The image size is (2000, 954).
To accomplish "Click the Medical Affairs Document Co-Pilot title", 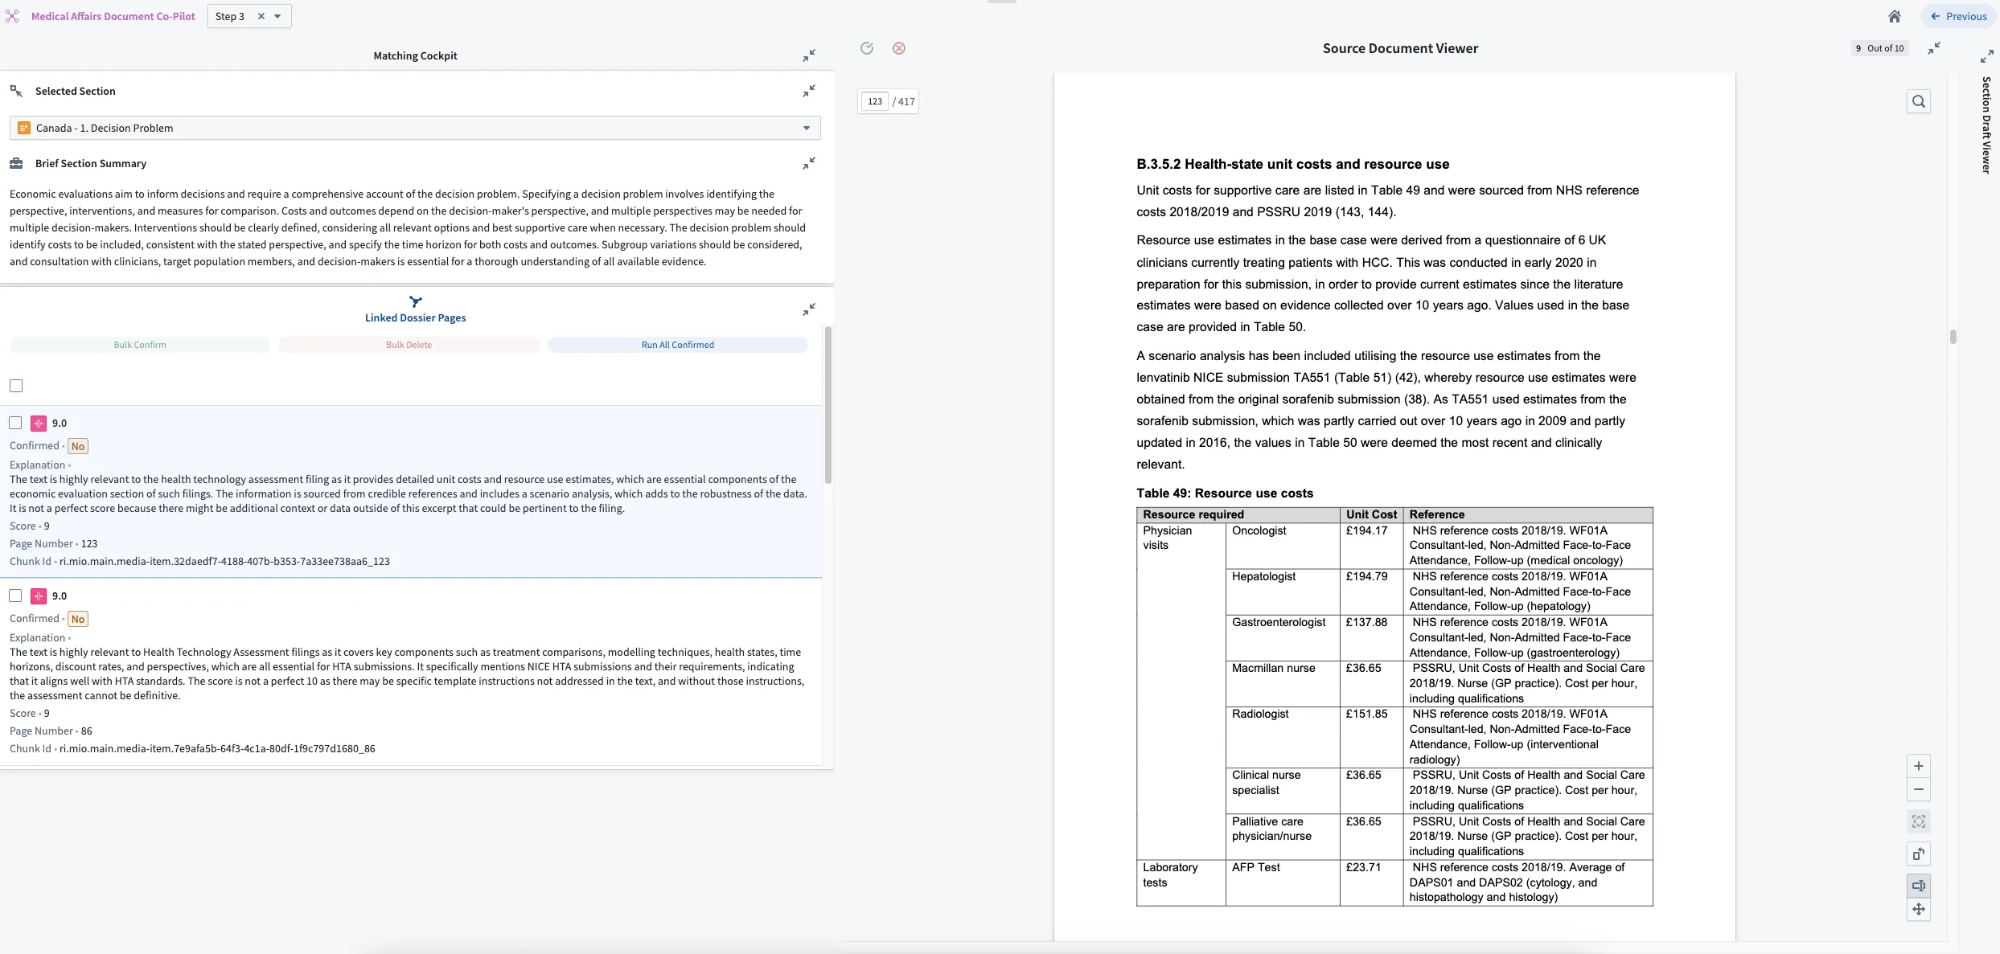I will tap(113, 16).
